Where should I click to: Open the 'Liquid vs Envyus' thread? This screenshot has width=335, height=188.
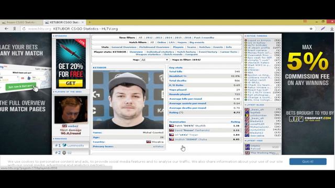click(259, 40)
